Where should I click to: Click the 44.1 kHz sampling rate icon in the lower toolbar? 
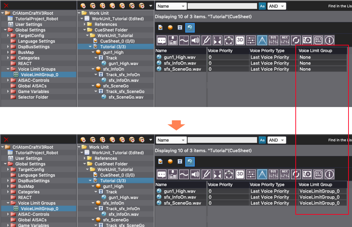click(318, 174)
